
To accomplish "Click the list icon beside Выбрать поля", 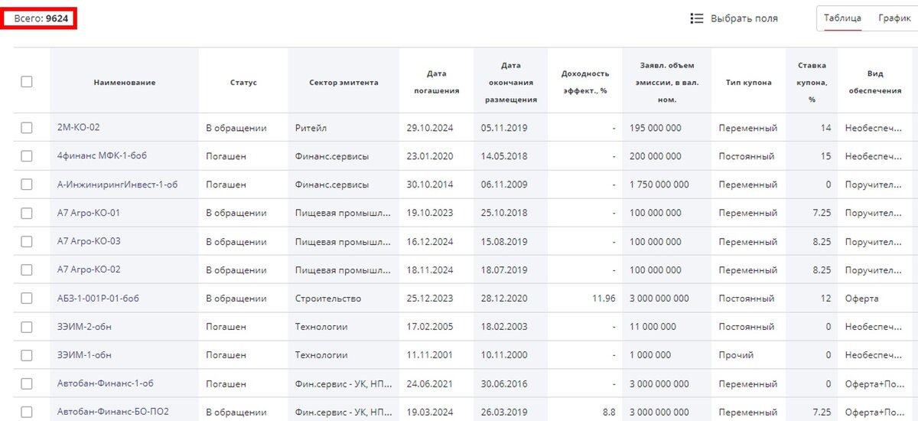I will click(696, 18).
